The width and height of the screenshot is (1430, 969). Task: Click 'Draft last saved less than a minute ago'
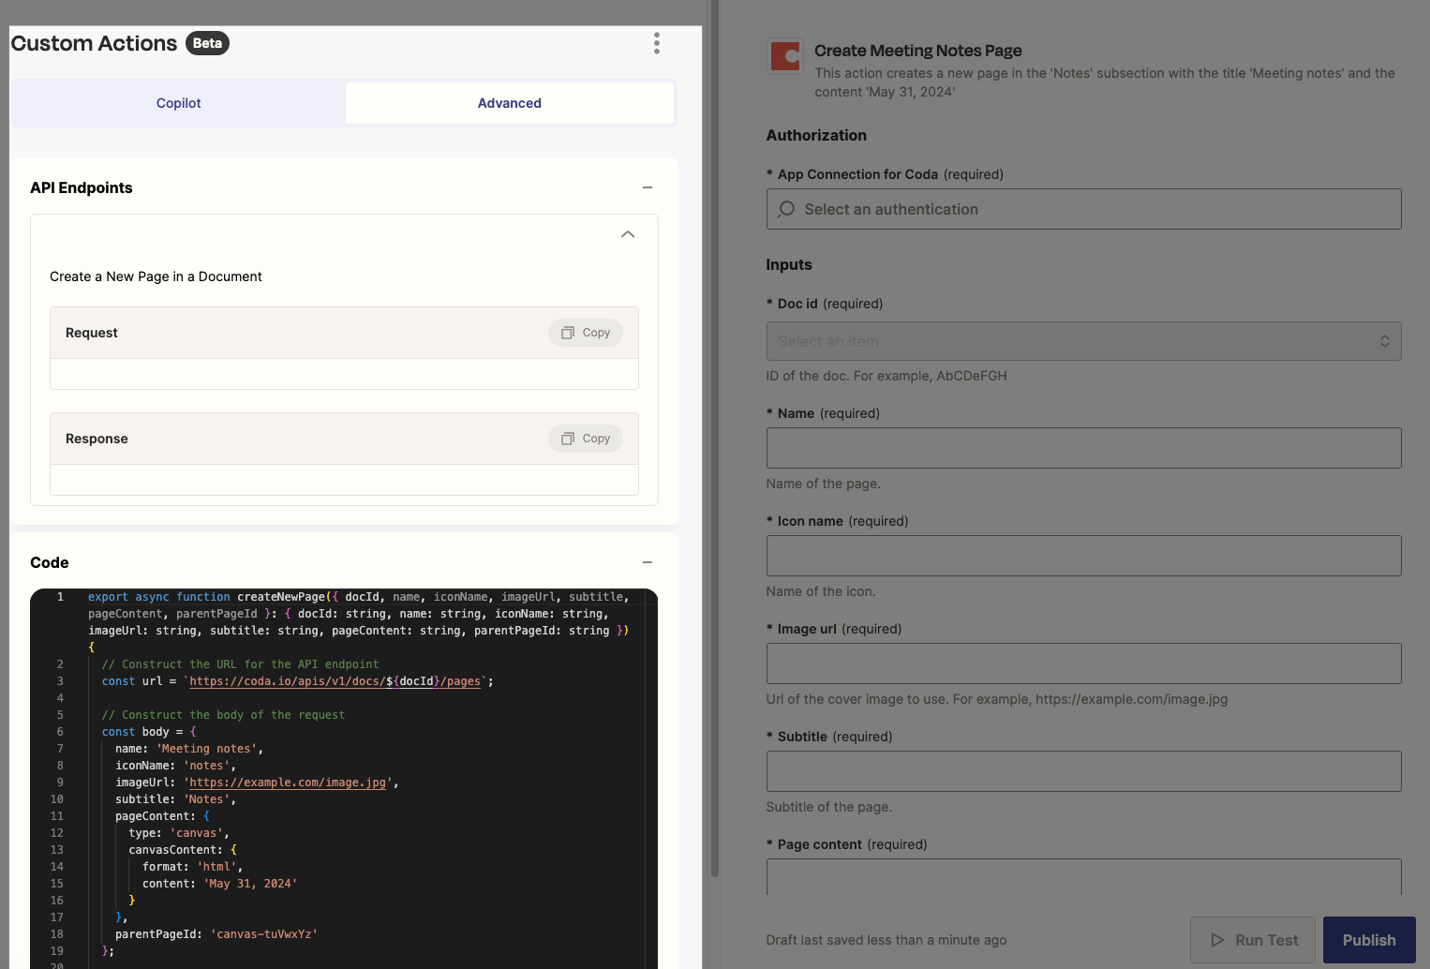[x=886, y=940]
